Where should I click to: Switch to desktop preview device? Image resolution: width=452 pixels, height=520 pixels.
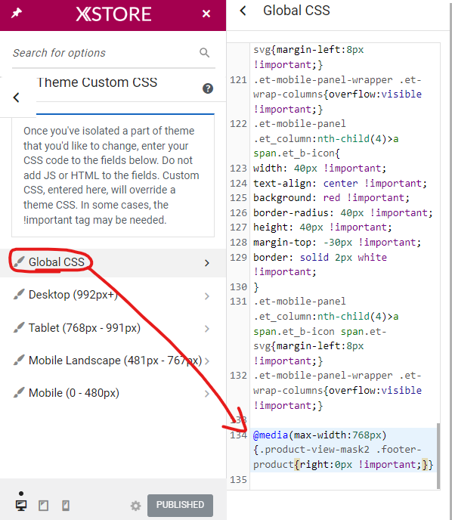coord(22,506)
